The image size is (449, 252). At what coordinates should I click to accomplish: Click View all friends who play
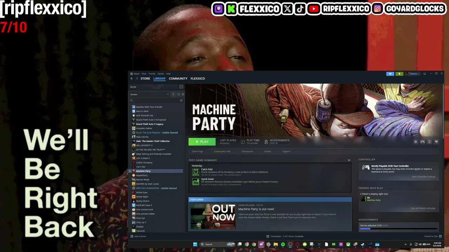click(x=423, y=208)
